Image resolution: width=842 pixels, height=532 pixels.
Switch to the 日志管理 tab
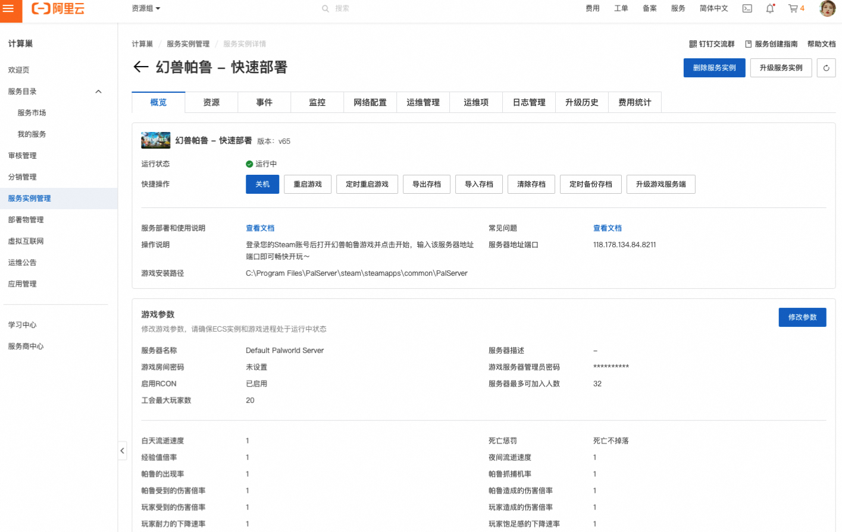pyautogui.click(x=529, y=102)
